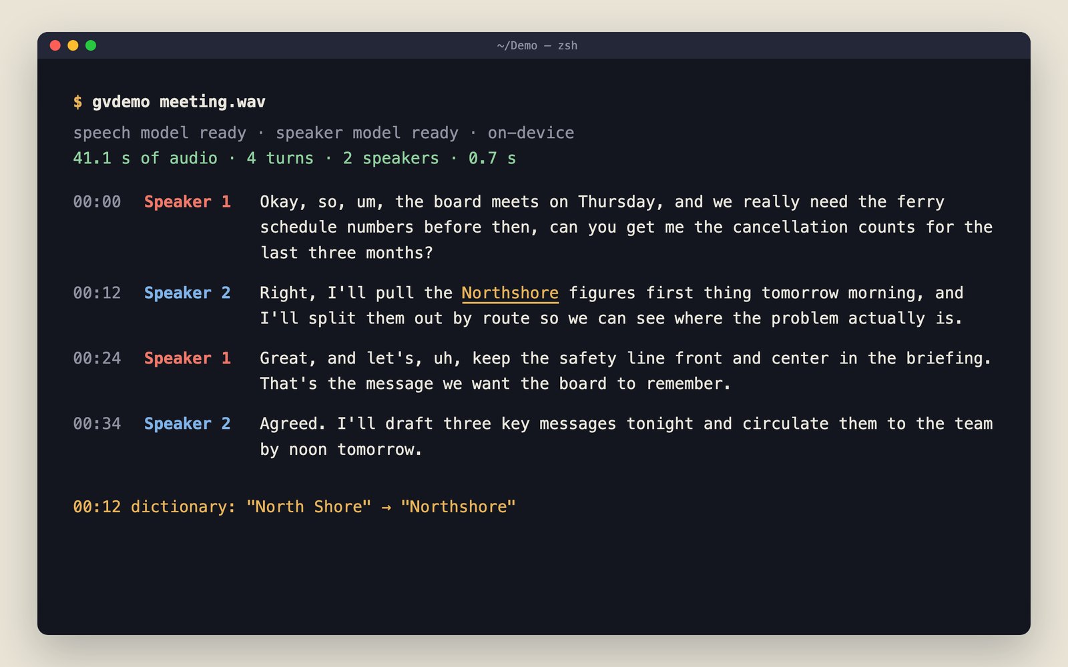Click the line starting 'Great, and let's, uh, keep'
Screen dimensions: 1068x667
pos(625,358)
